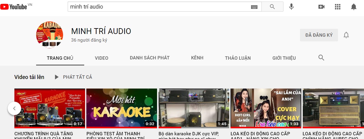Go to the GIỚI THIỆU tab
The width and height of the screenshot is (364, 139).
click(284, 58)
